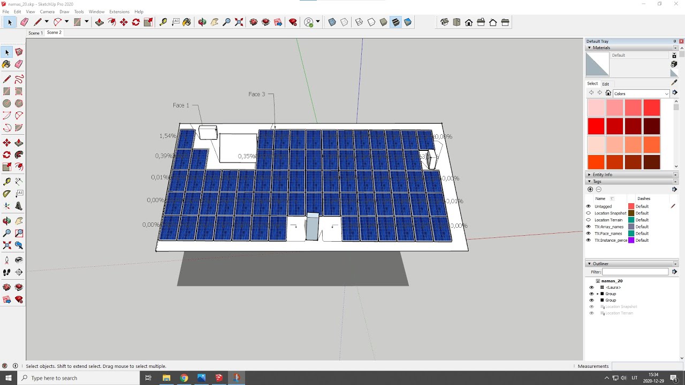685x385 pixels.
Task: Select the Scale tool in the top toolbar
Action: [148, 22]
